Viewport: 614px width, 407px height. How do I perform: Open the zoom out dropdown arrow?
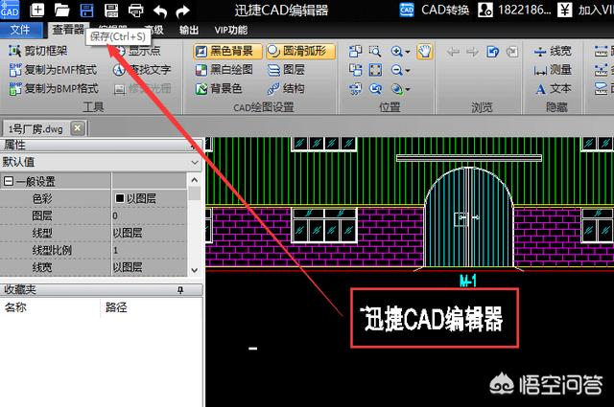pyautogui.click(x=408, y=70)
